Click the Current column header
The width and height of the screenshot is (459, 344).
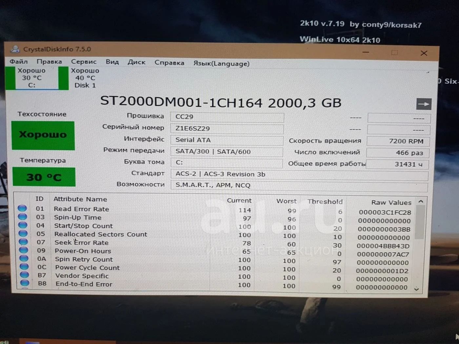[x=239, y=200]
